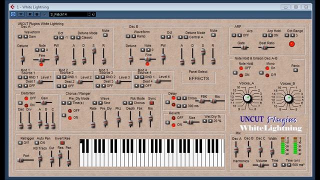Switch Arp Hold with its left arrow
This screenshot has width=320, height=180.
click(x=264, y=35)
